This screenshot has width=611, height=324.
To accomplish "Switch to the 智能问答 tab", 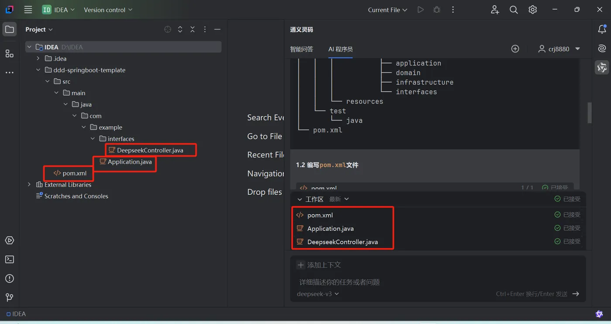I will click(x=302, y=49).
